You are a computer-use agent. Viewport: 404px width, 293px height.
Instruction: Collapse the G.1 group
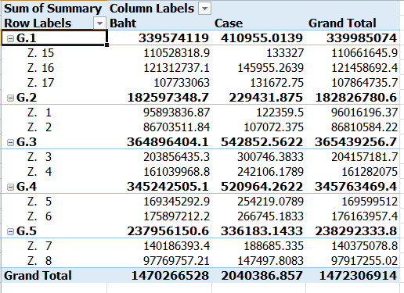[10, 38]
